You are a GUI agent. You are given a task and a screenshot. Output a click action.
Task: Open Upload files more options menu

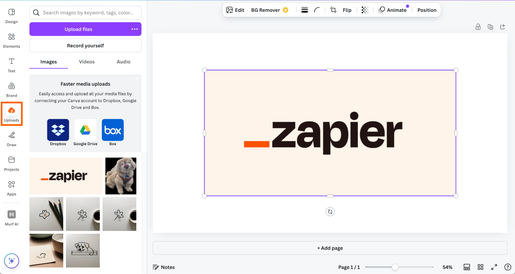coord(134,29)
